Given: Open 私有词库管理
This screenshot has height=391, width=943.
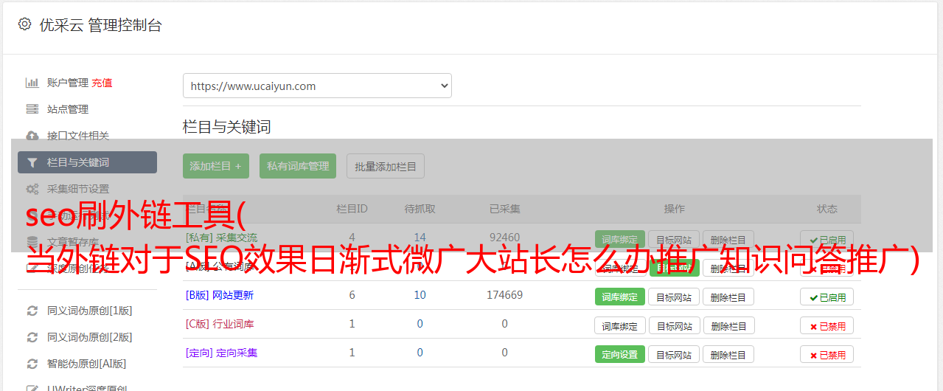Looking at the screenshot, I should [298, 166].
